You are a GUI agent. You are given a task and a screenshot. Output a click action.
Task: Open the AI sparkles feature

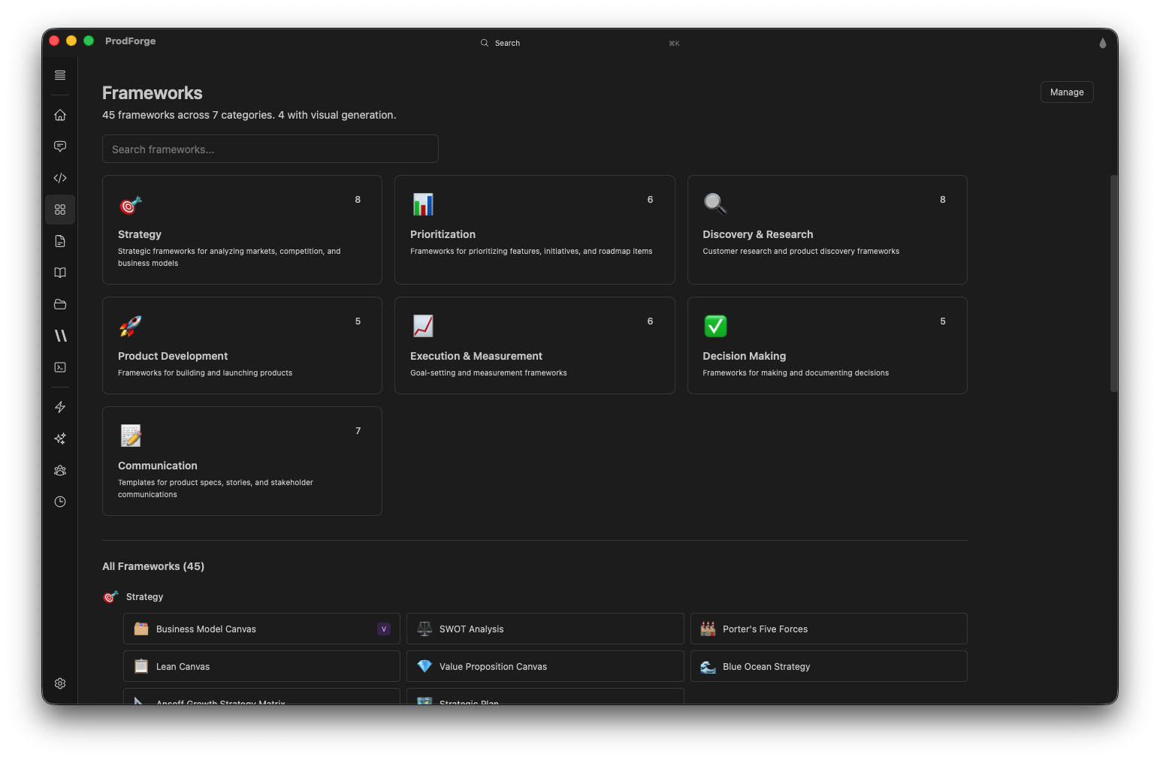tap(60, 439)
